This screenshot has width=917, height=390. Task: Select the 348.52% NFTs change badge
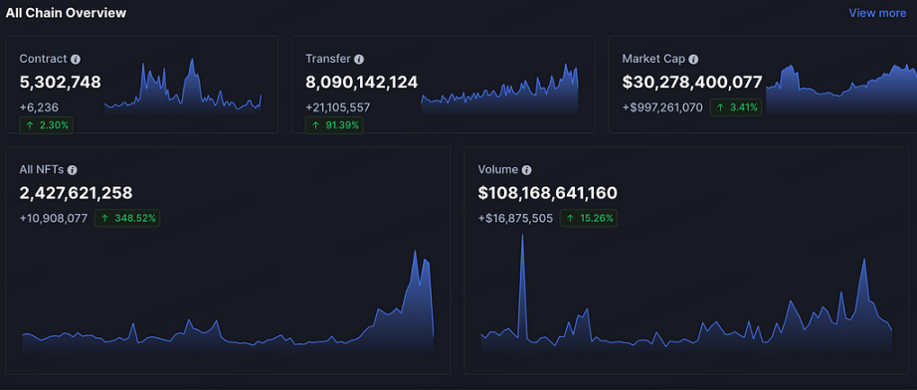click(127, 219)
